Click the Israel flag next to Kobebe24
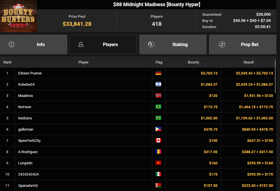The image size is (280, 191). (158, 85)
